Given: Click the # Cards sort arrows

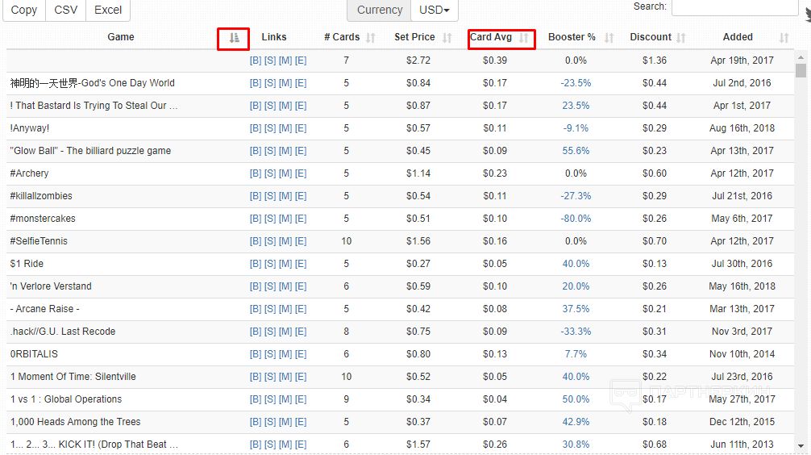Looking at the screenshot, I should click(370, 38).
